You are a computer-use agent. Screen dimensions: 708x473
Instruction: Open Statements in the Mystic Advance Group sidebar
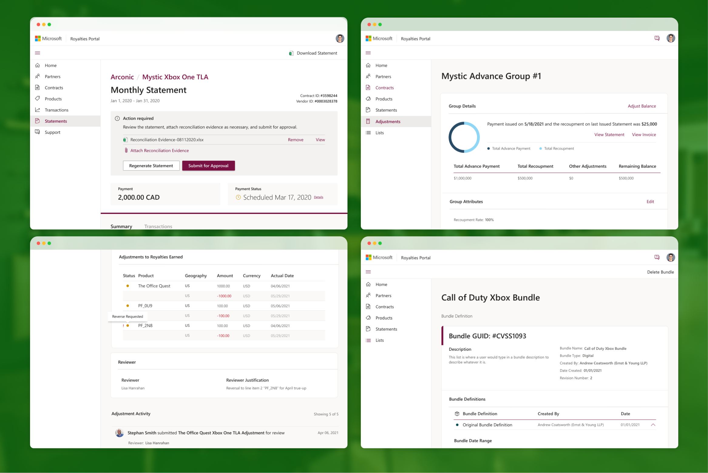pyautogui.click(x=386, y=110)
